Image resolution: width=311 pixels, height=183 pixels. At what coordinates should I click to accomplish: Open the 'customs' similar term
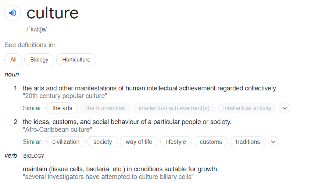211,142
